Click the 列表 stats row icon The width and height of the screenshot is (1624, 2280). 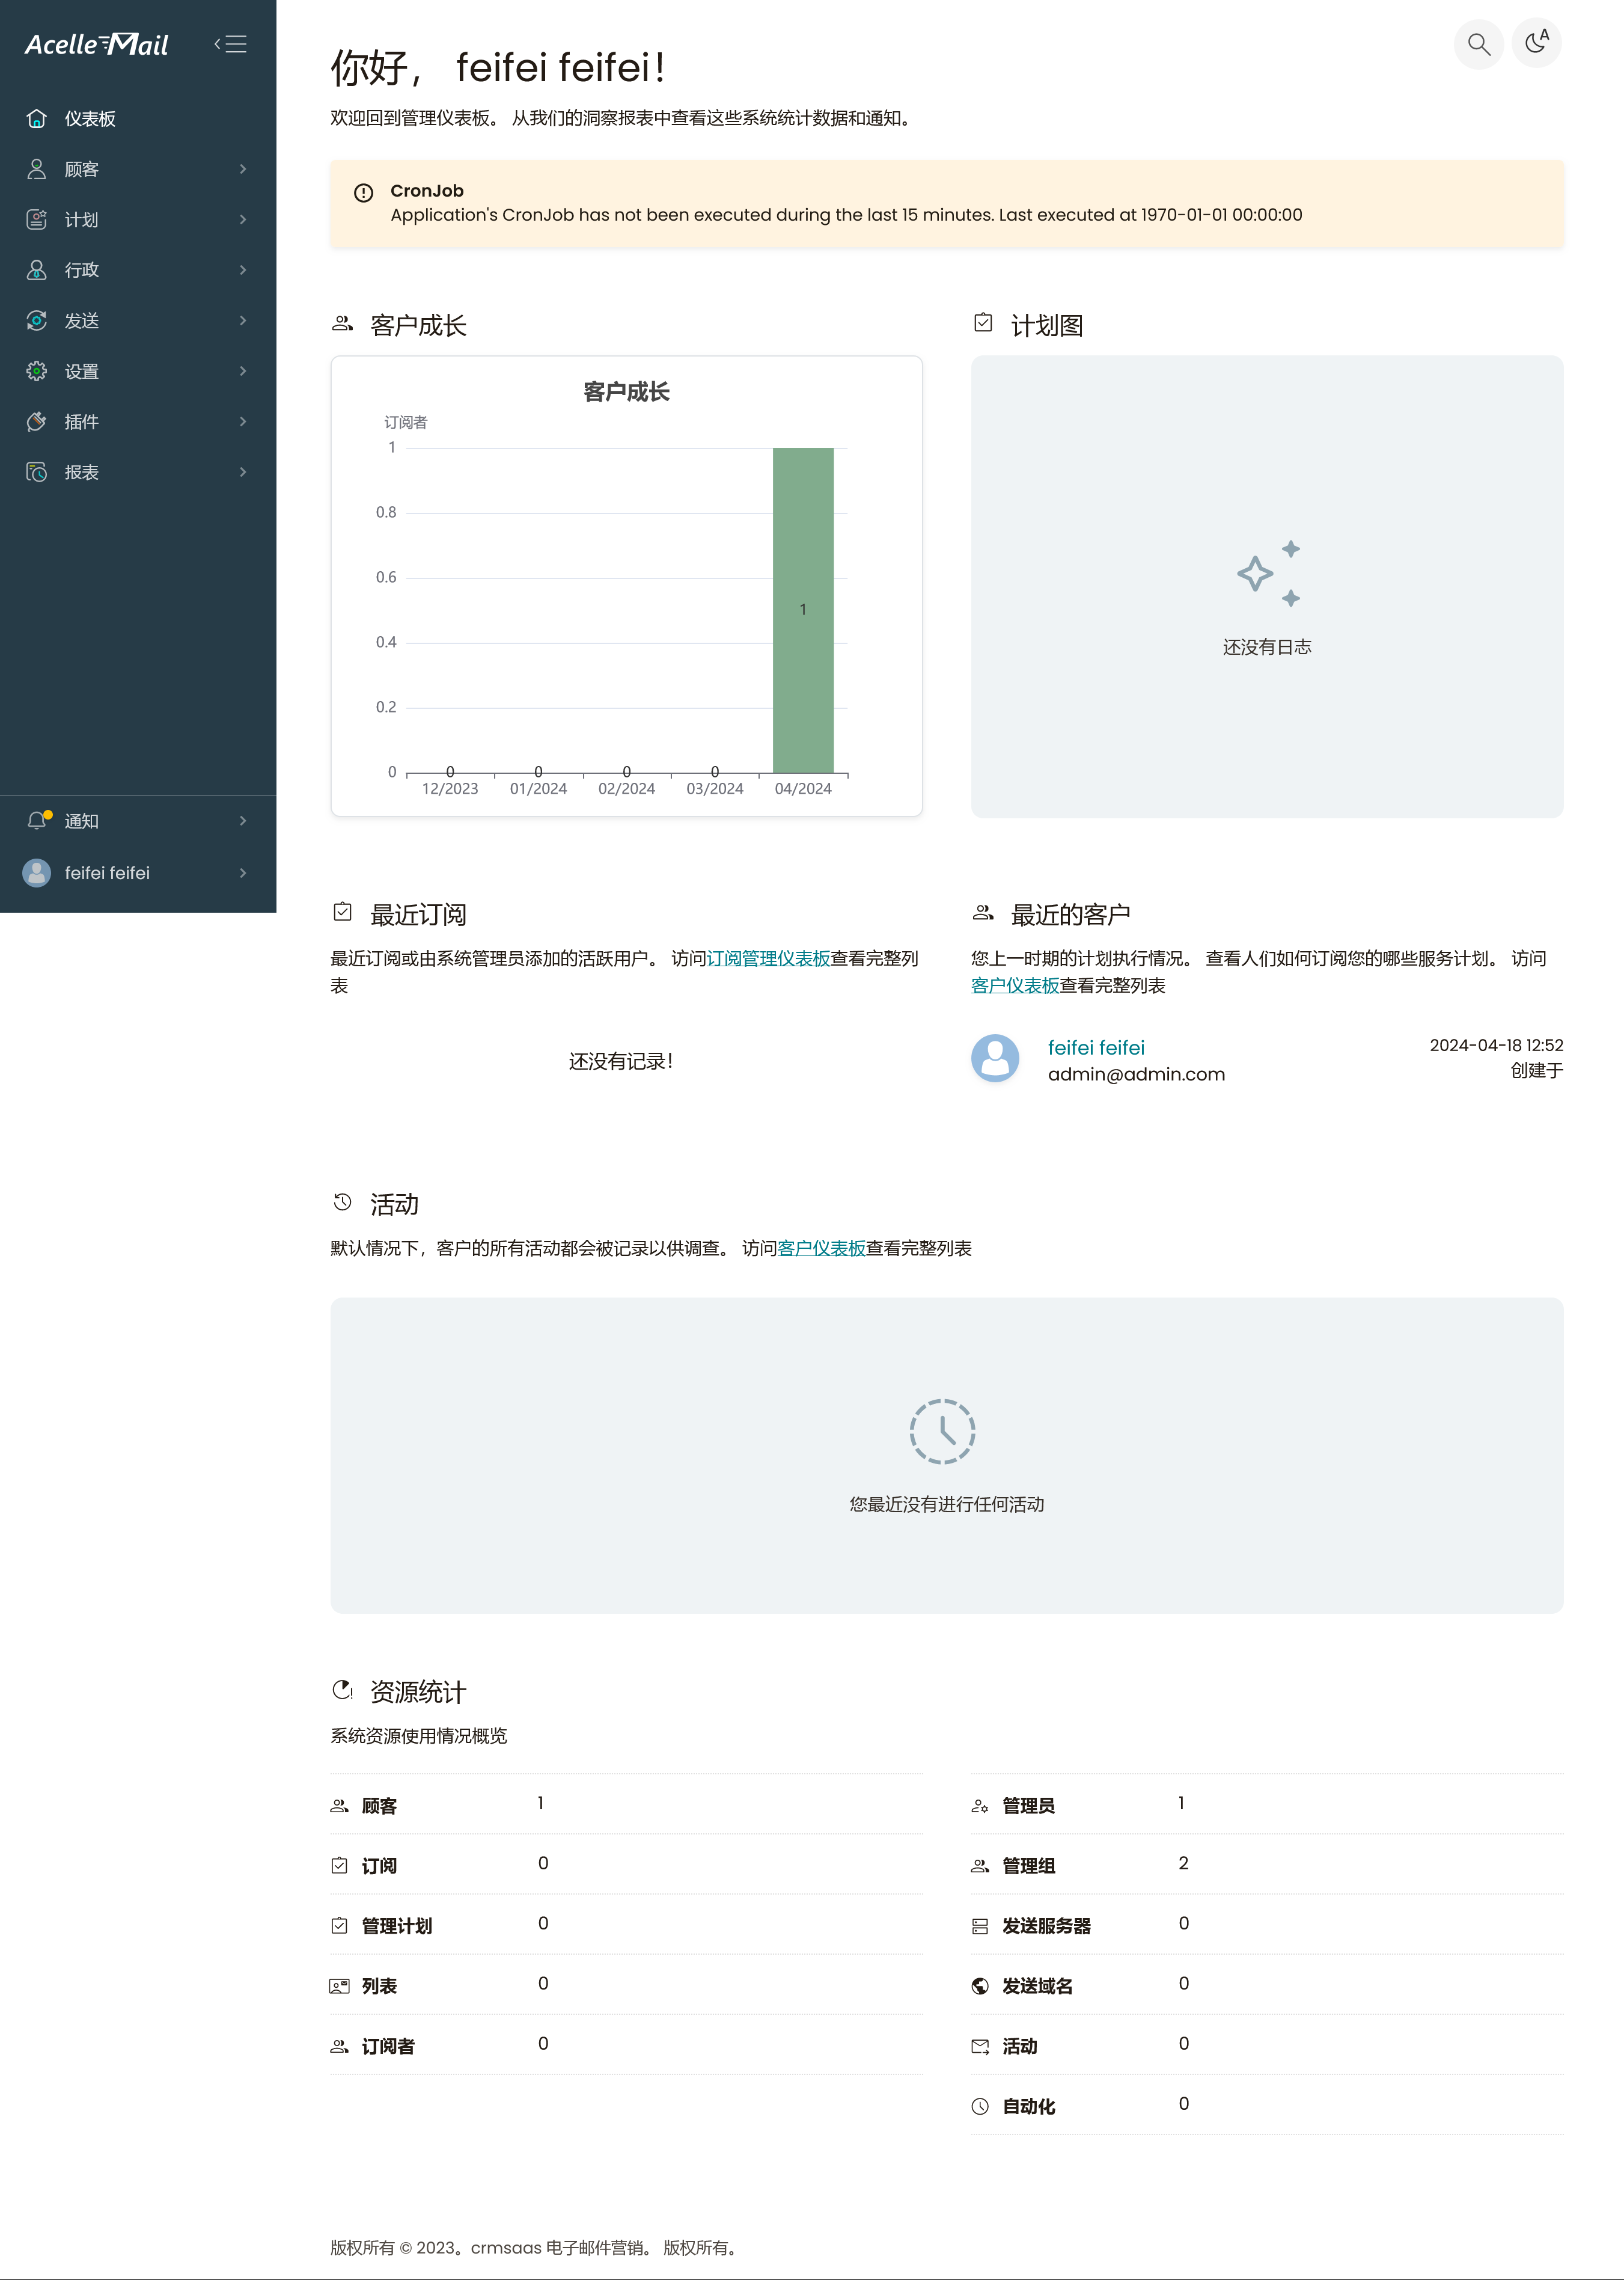click(339, 1987)
